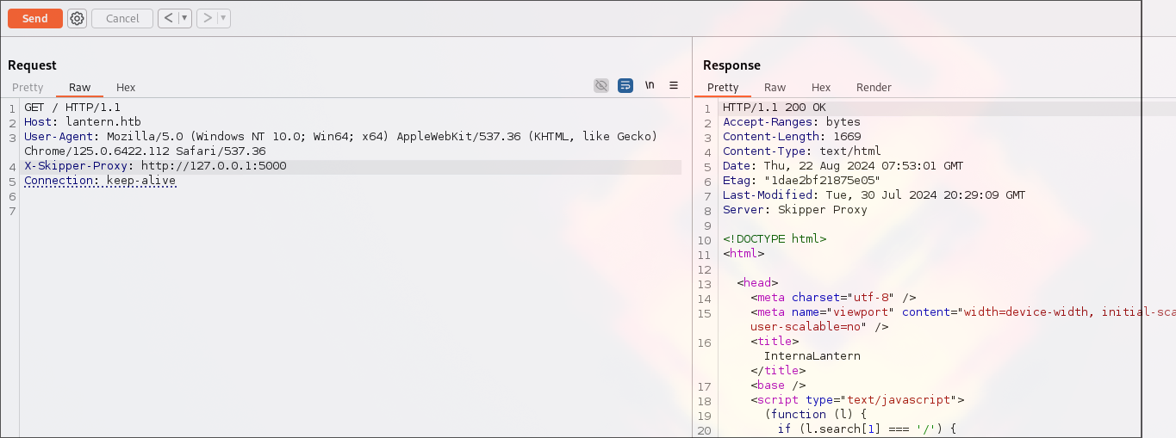Select the Raw tab in the Request panel
The width and height of the screenshot is (1176, 438).
pyautogui.click(x=80, y=87)
